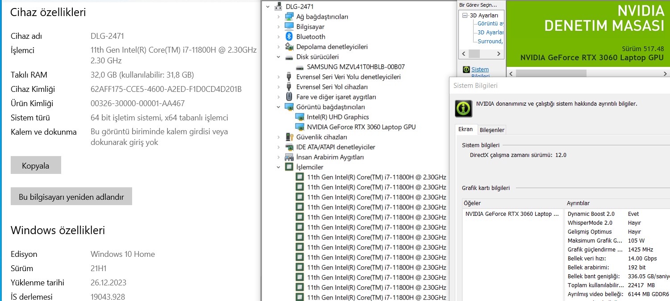Click the Bilgisayar monitor icon
The image size is (670, 301).
click(289, 26)
